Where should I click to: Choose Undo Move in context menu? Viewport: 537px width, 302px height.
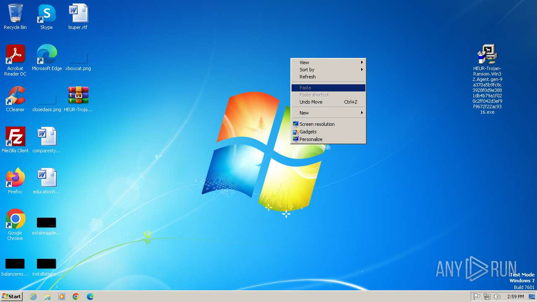[328, 102]
